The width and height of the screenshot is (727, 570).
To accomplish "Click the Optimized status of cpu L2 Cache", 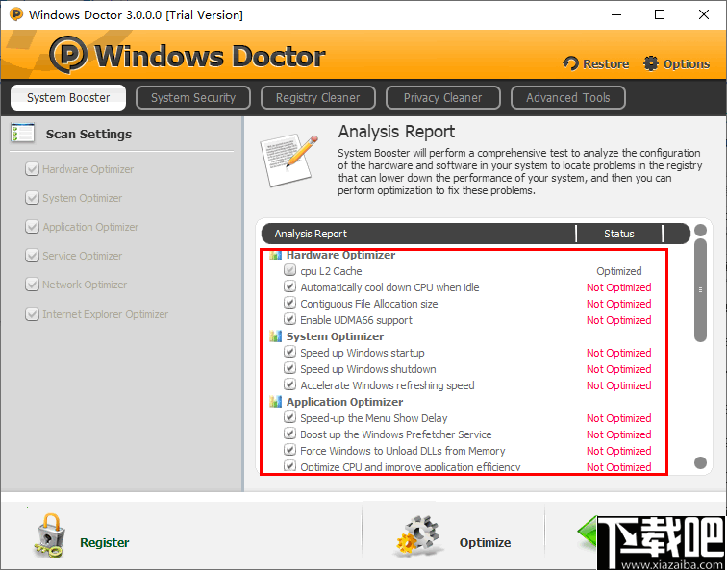I will click(619, 271).
